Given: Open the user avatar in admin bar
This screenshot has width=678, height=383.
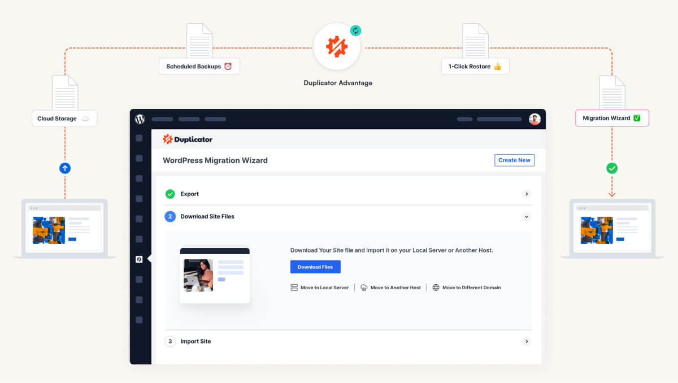Looking at the screenshot, I should pyautogui.click(x=534, y=119).
